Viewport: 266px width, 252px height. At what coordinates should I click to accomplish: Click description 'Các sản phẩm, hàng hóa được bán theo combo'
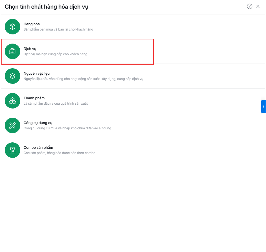point(59,153)
